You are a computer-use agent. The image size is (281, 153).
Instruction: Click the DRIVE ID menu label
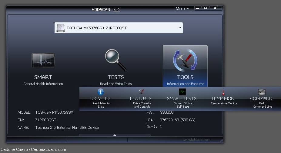pos(100,99)
